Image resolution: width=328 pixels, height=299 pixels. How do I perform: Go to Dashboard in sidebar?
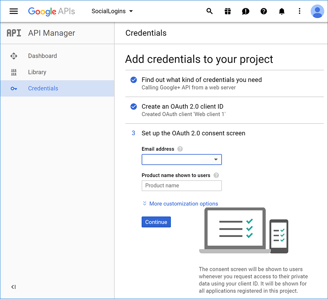[42, 56]
